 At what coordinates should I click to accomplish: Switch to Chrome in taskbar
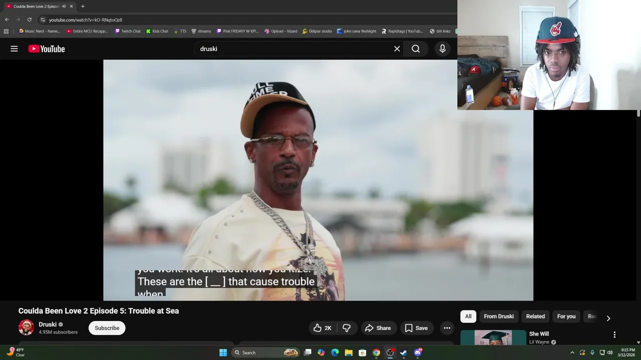click(376, 352)
